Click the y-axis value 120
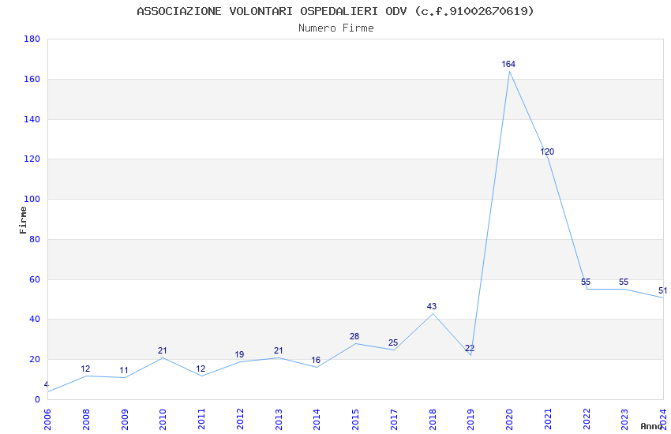This screenshot has height=434, width=671. pyautogui.click(x=32, y=159)
